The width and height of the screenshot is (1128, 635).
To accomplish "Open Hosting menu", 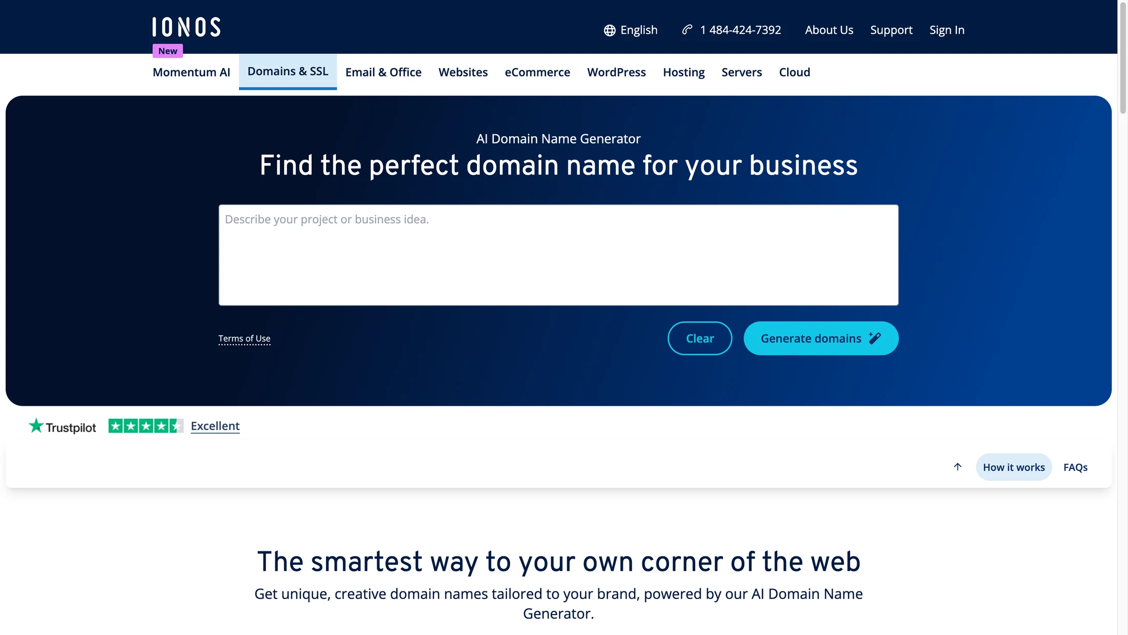I will point(683,72).
